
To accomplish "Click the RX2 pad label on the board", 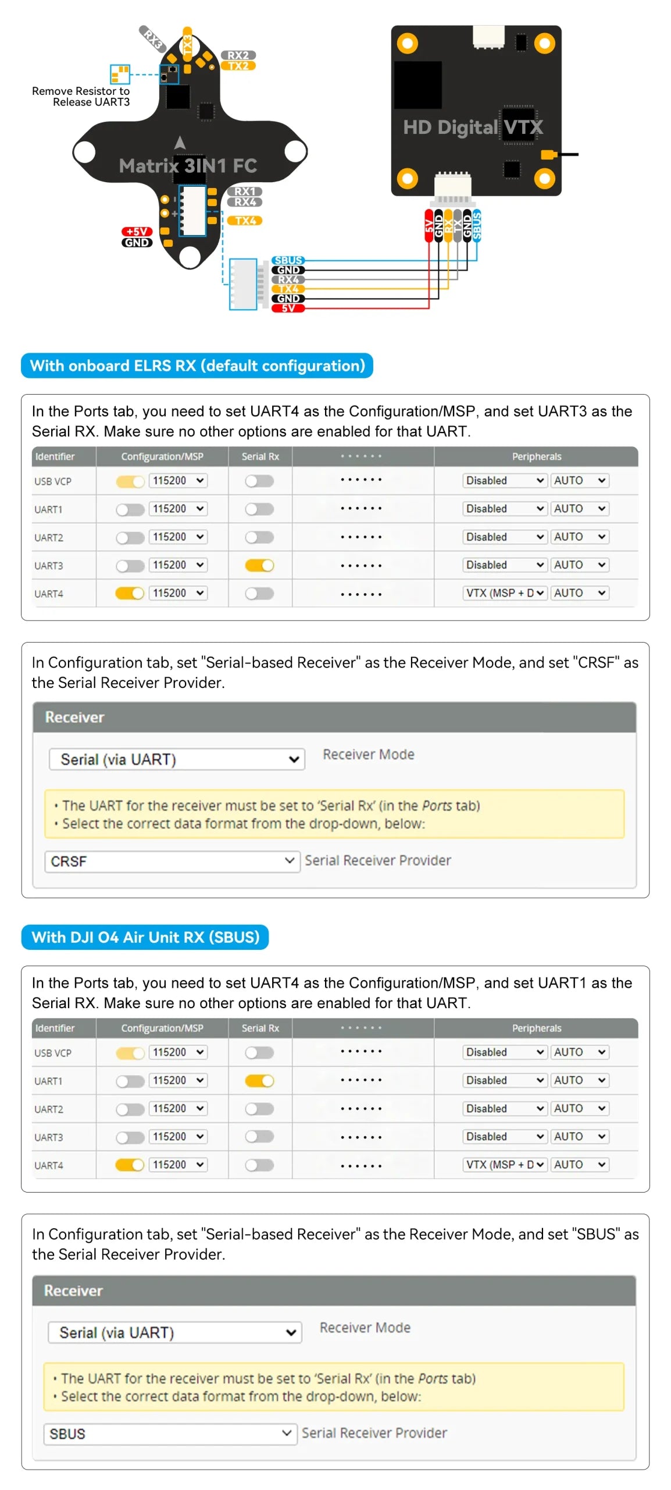I will pyautogui.click(x=238, y=55).
